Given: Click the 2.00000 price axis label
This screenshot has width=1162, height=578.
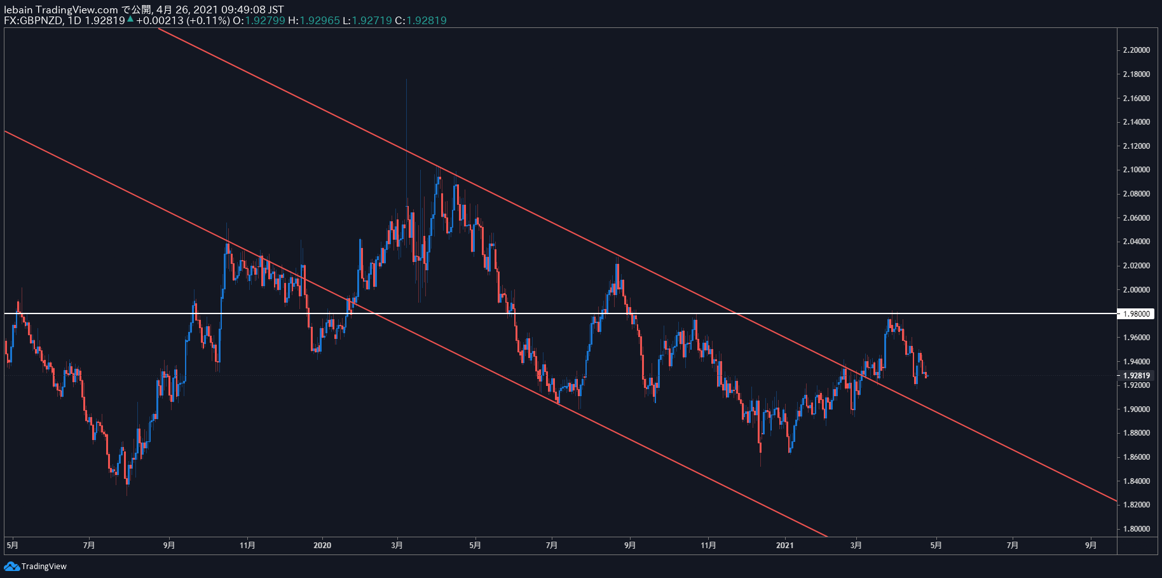Looking at the screenshot, I should coord(1136,290).
